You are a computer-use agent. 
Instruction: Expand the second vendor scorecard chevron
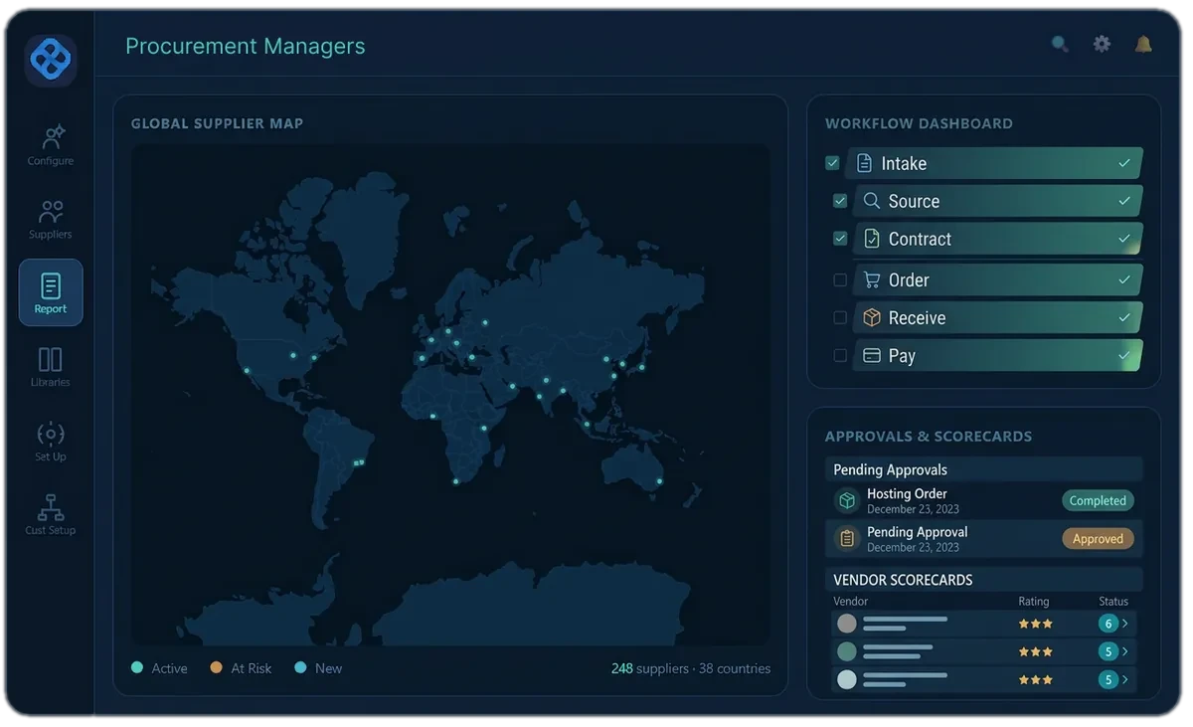click(x=1125, y=651)
